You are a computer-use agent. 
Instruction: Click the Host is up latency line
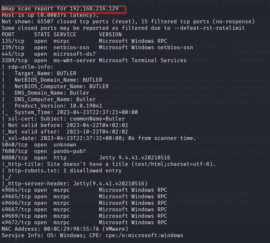pos(50,15)
